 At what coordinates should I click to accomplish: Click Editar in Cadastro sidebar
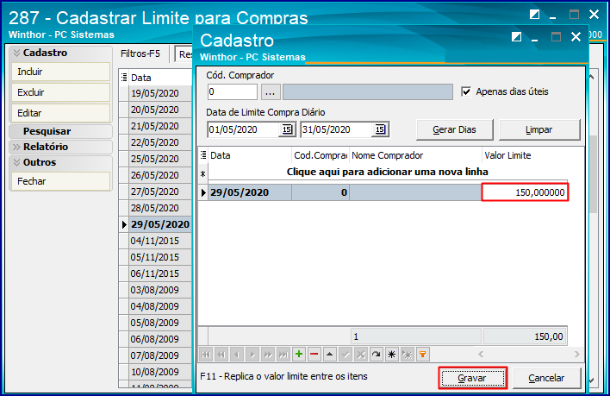[x=60, y=113]
